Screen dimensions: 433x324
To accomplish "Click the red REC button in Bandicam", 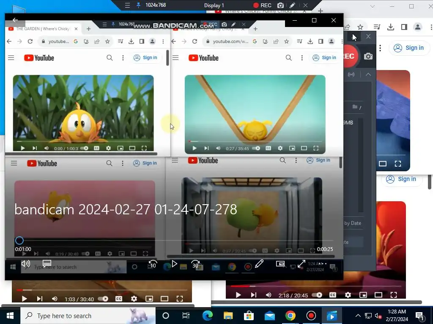I will pyautogui.click(x=350, y=56).
